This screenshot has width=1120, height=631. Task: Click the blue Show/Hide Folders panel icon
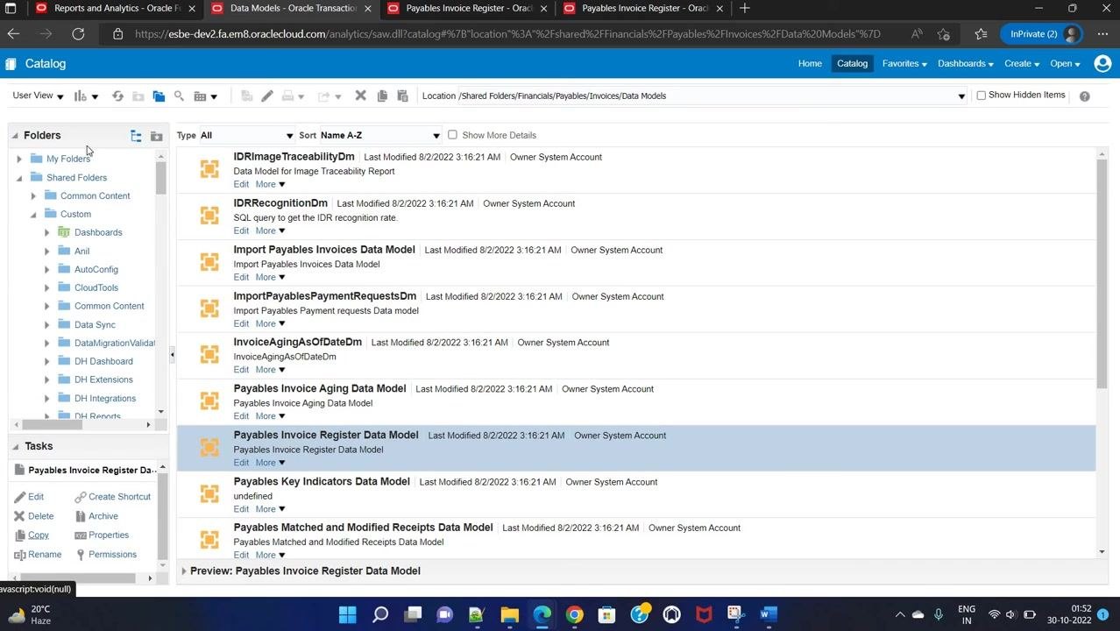pos(159,96)
